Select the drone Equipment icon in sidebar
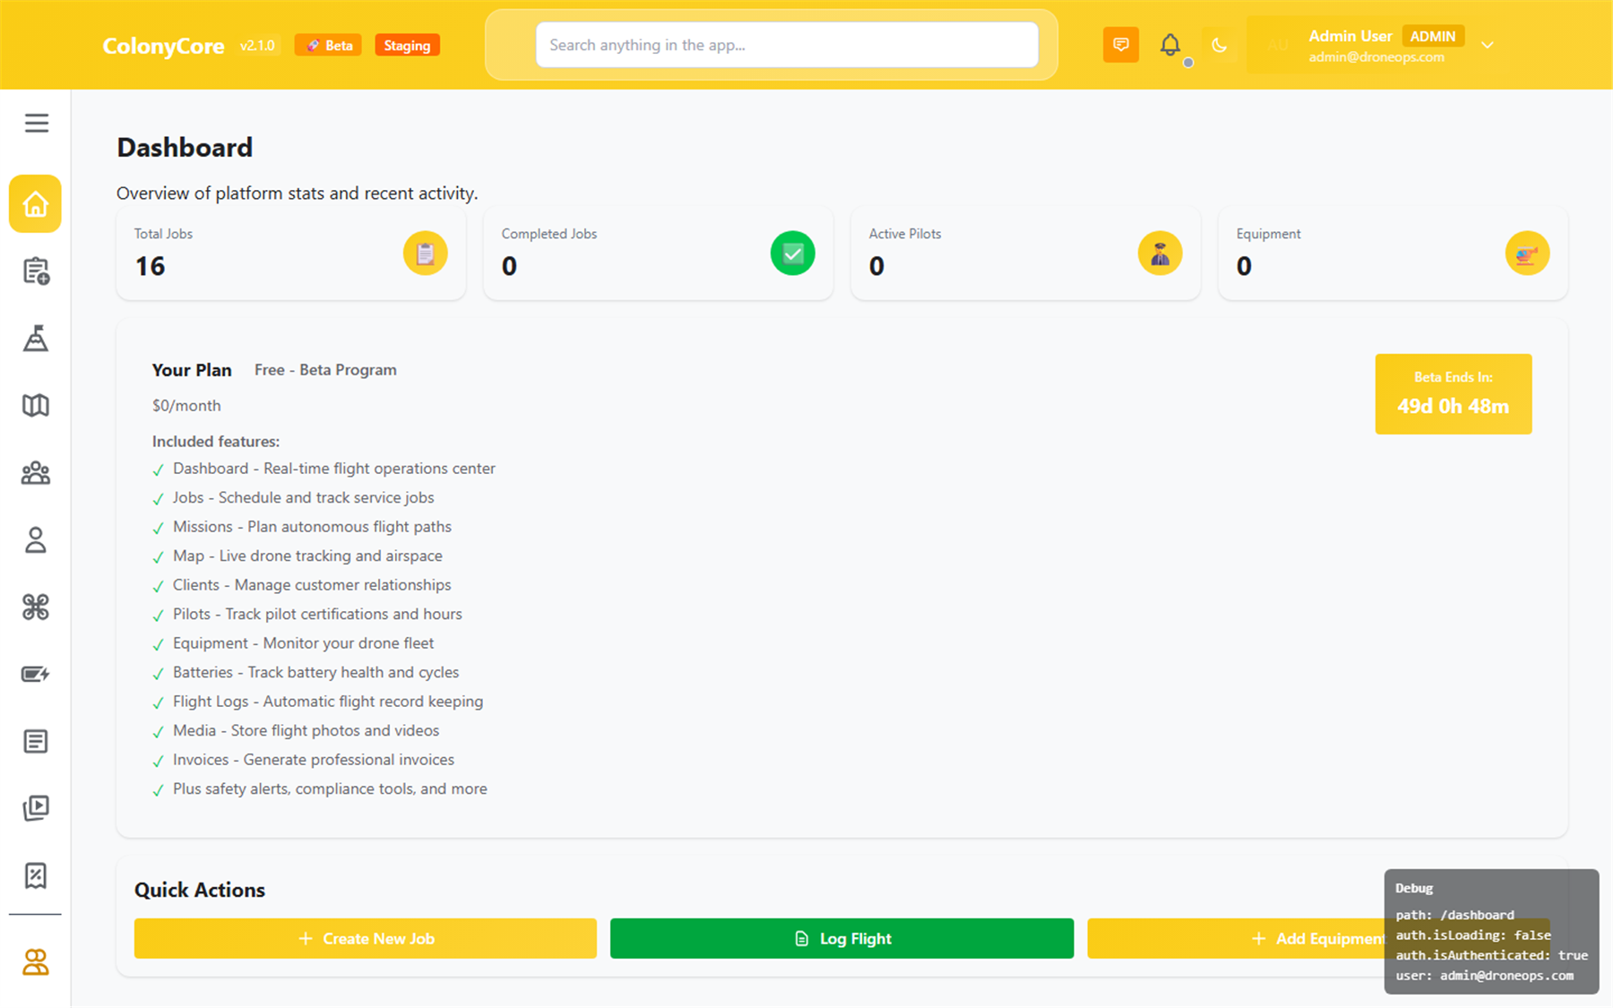The image size is (1613, 1008). [x=35, y=607]
